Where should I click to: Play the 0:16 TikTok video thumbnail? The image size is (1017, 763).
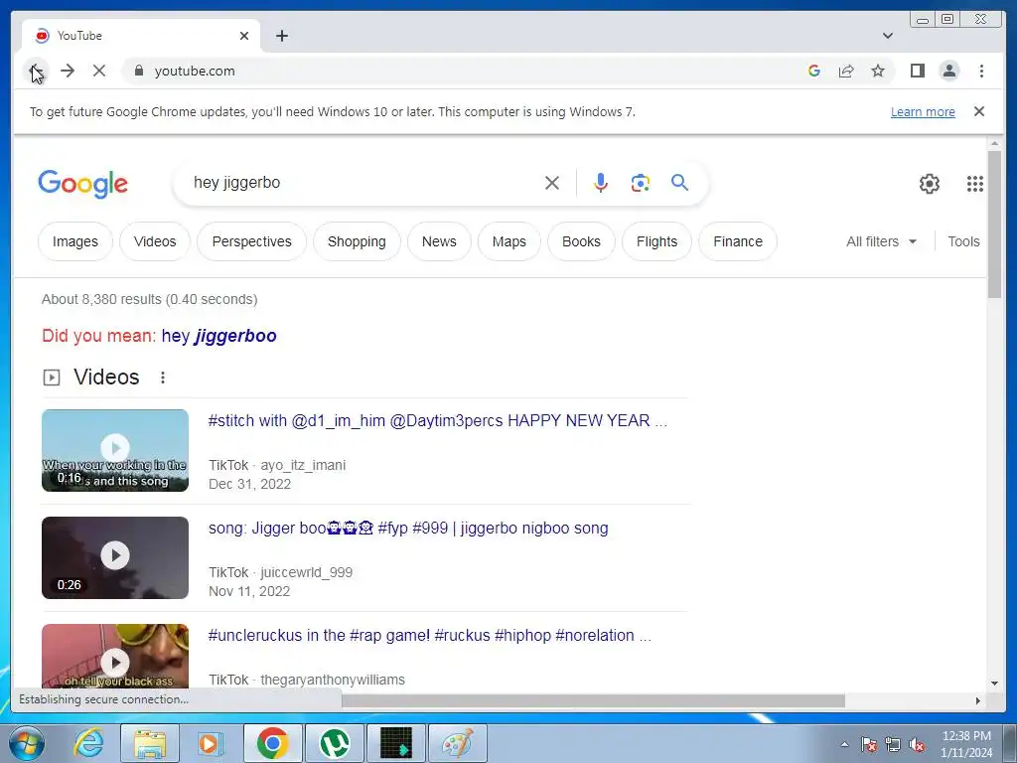tap(115, 450)
